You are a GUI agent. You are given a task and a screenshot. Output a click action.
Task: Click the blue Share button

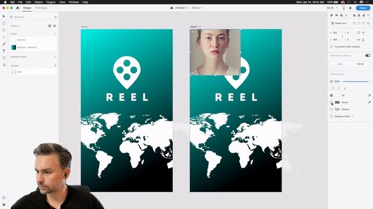point(363,8)
